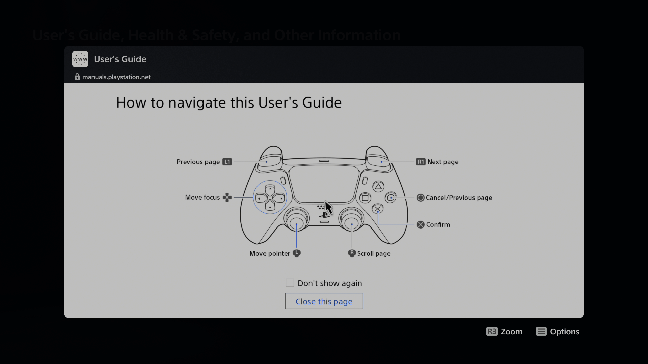Click the circle cancel button icon
This screenshot has width=648, height=364.
coord(420,197)
